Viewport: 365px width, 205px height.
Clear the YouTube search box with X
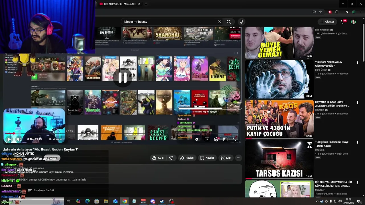(220, 22)
